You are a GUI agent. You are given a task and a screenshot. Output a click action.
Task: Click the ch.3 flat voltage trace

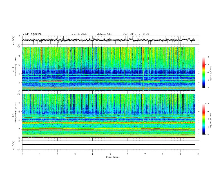108,145
